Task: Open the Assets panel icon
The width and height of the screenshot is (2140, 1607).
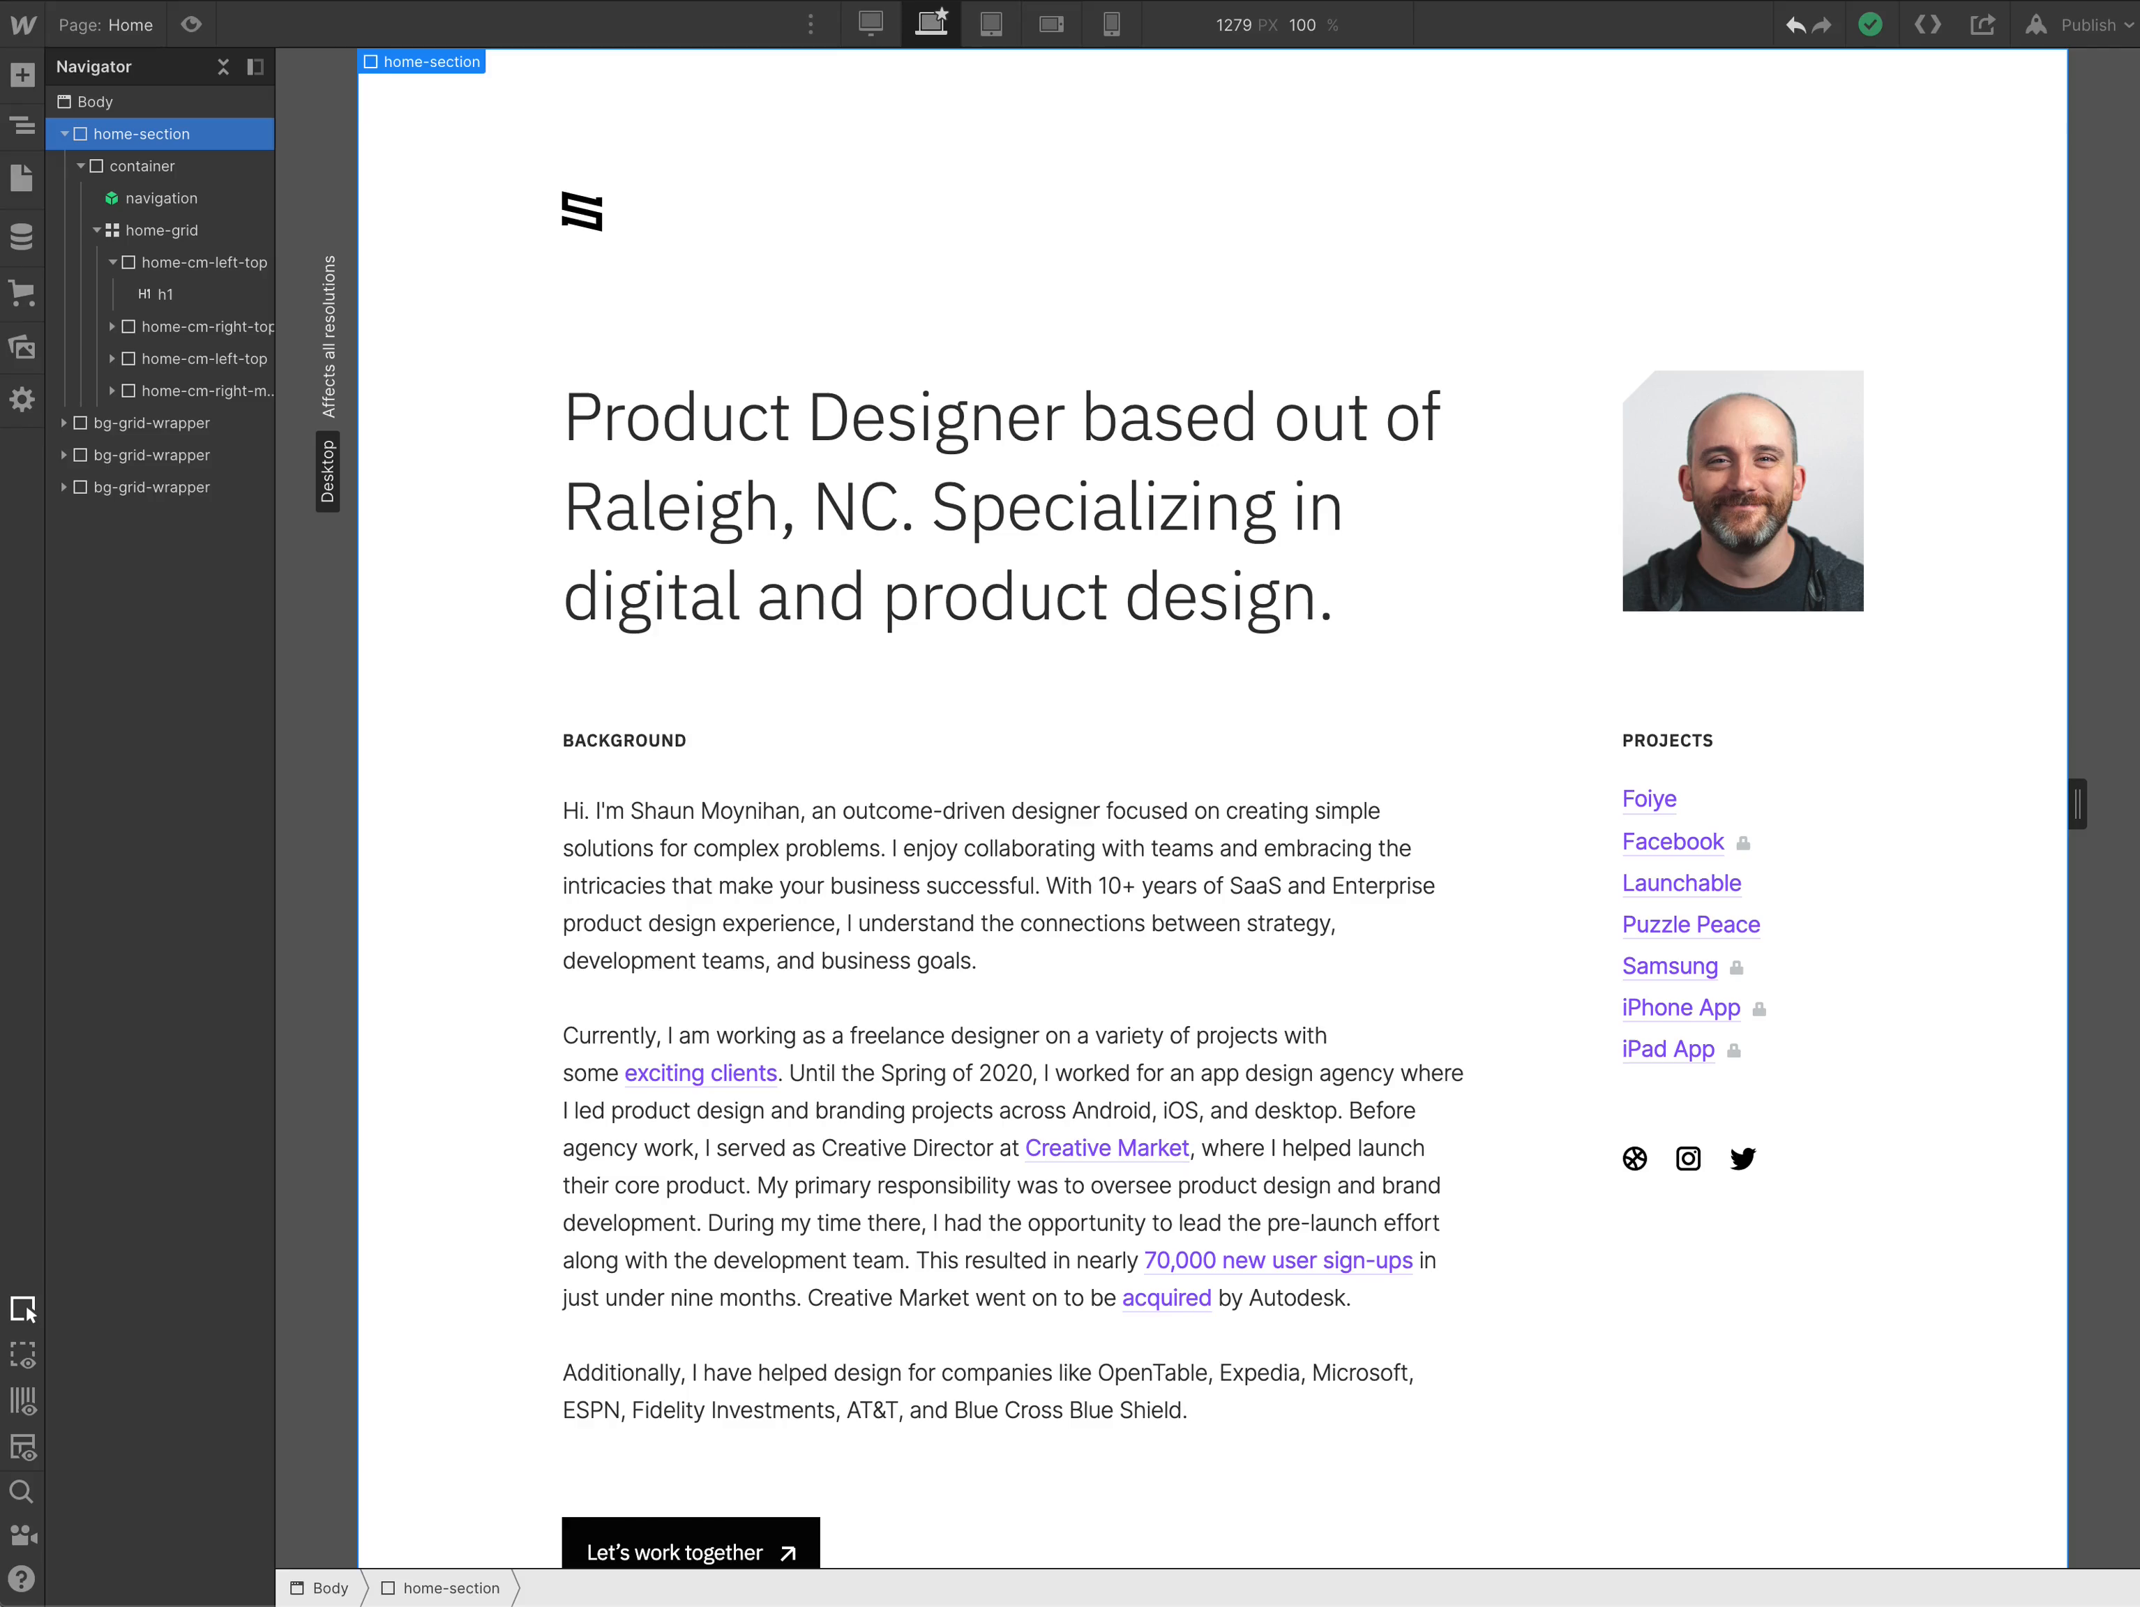Action: 22,347
